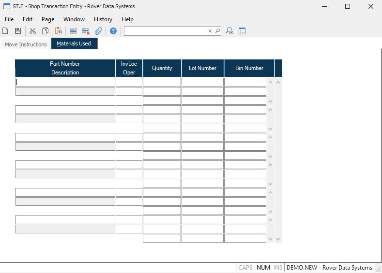Save the record with the disk icon
This screenshot has height=273, width=382.
click(18, 31)
